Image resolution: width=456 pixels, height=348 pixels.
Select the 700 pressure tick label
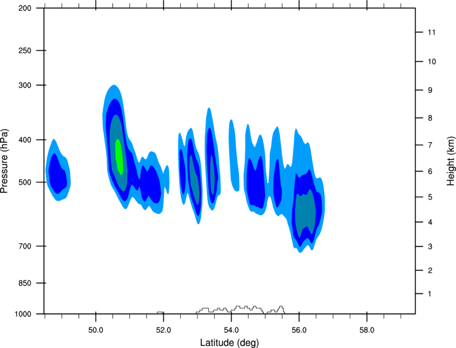(x=25, y=246)
